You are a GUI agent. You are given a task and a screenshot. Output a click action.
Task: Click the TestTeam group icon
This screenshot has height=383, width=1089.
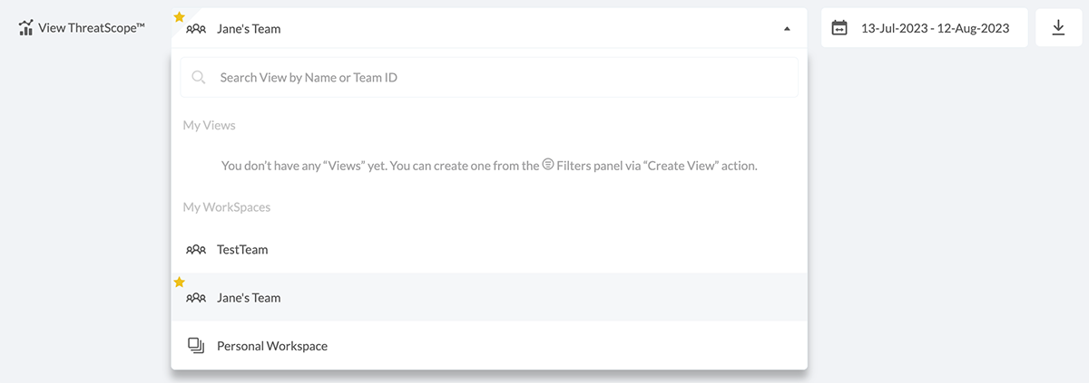(195, 250)
